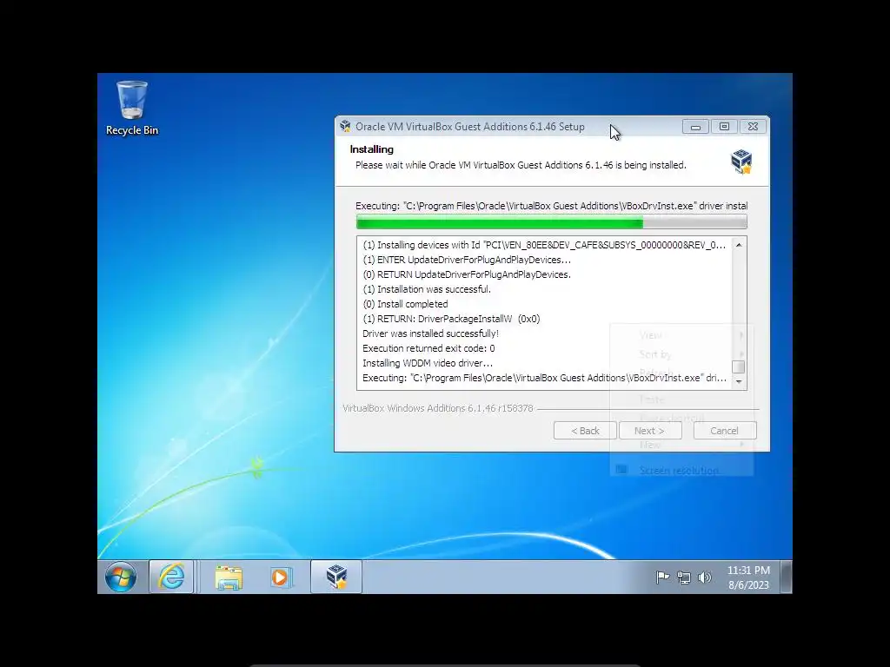The image size is (890, 667).
Task: Click the green installation progress bar
Action: pyautogui.click(x=551, y=222)
